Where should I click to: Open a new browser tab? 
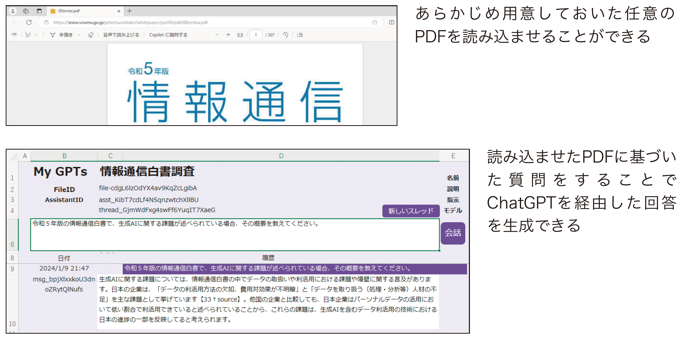tap(130, 11)
